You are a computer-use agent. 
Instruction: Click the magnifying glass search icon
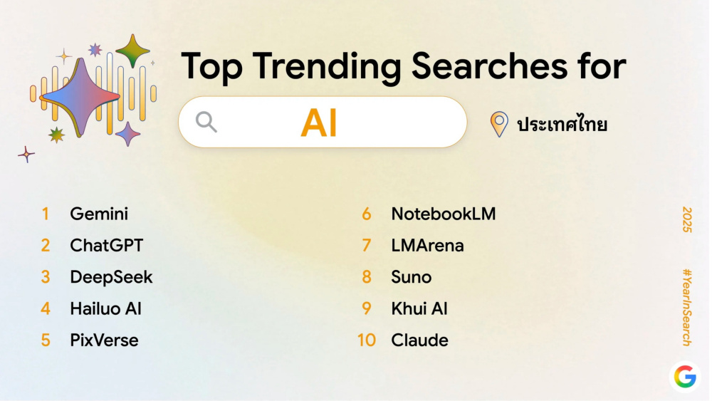click(x=206, y=123)
